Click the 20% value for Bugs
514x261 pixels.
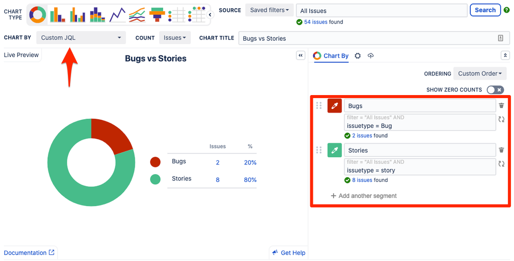(x=250, y=162)
